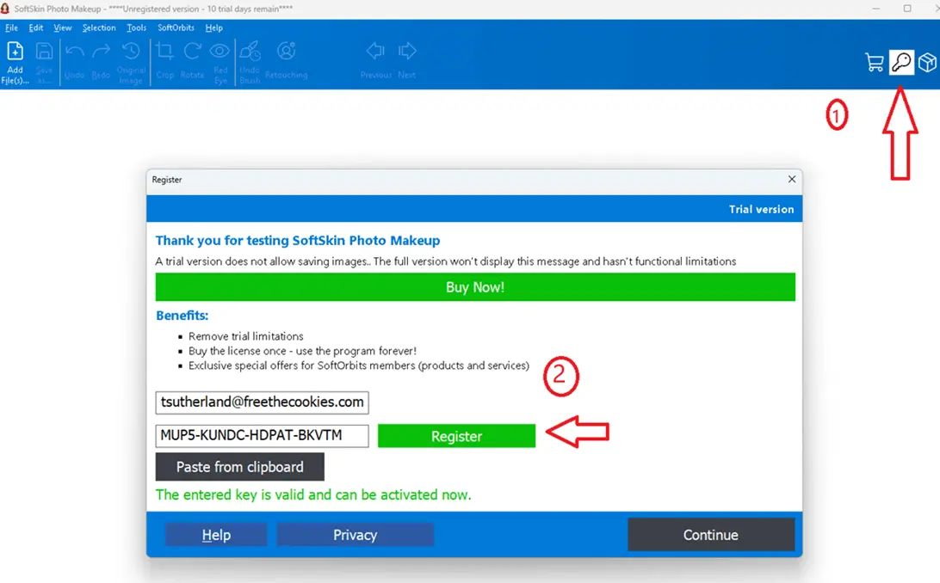Open the File menu
The image size is (940, 583).
pos(11,28)
